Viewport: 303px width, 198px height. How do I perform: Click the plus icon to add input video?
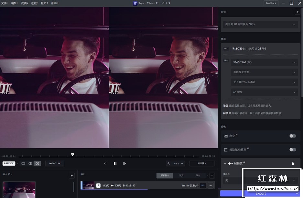71,176
